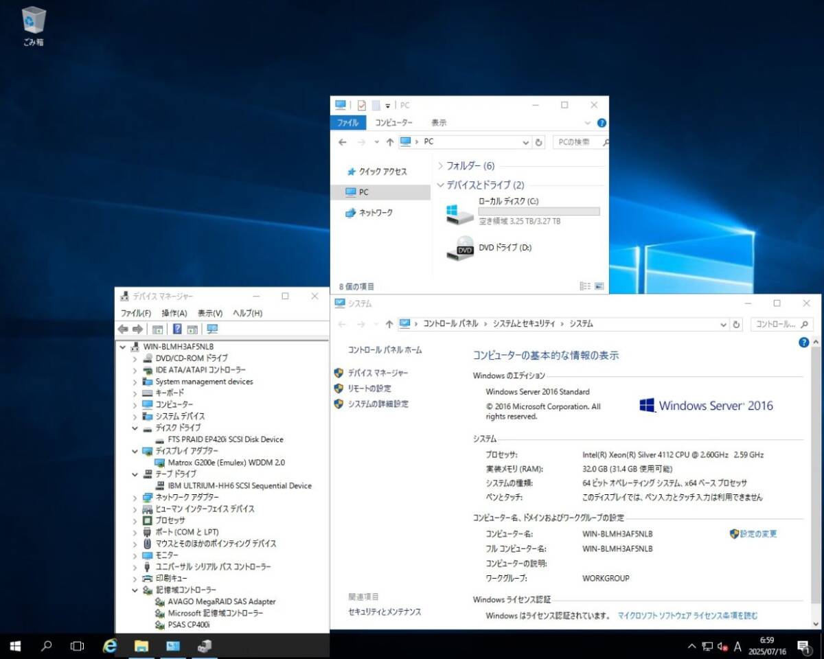Viewport: 824px width, 659px height.
Task: Expand the DVD/CD-ROM ドライブ node
Action: tap(135, 358)
